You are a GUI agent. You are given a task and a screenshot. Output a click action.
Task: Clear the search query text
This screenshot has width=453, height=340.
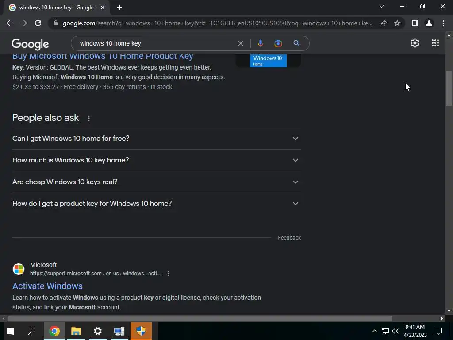[x=240, y=43]
